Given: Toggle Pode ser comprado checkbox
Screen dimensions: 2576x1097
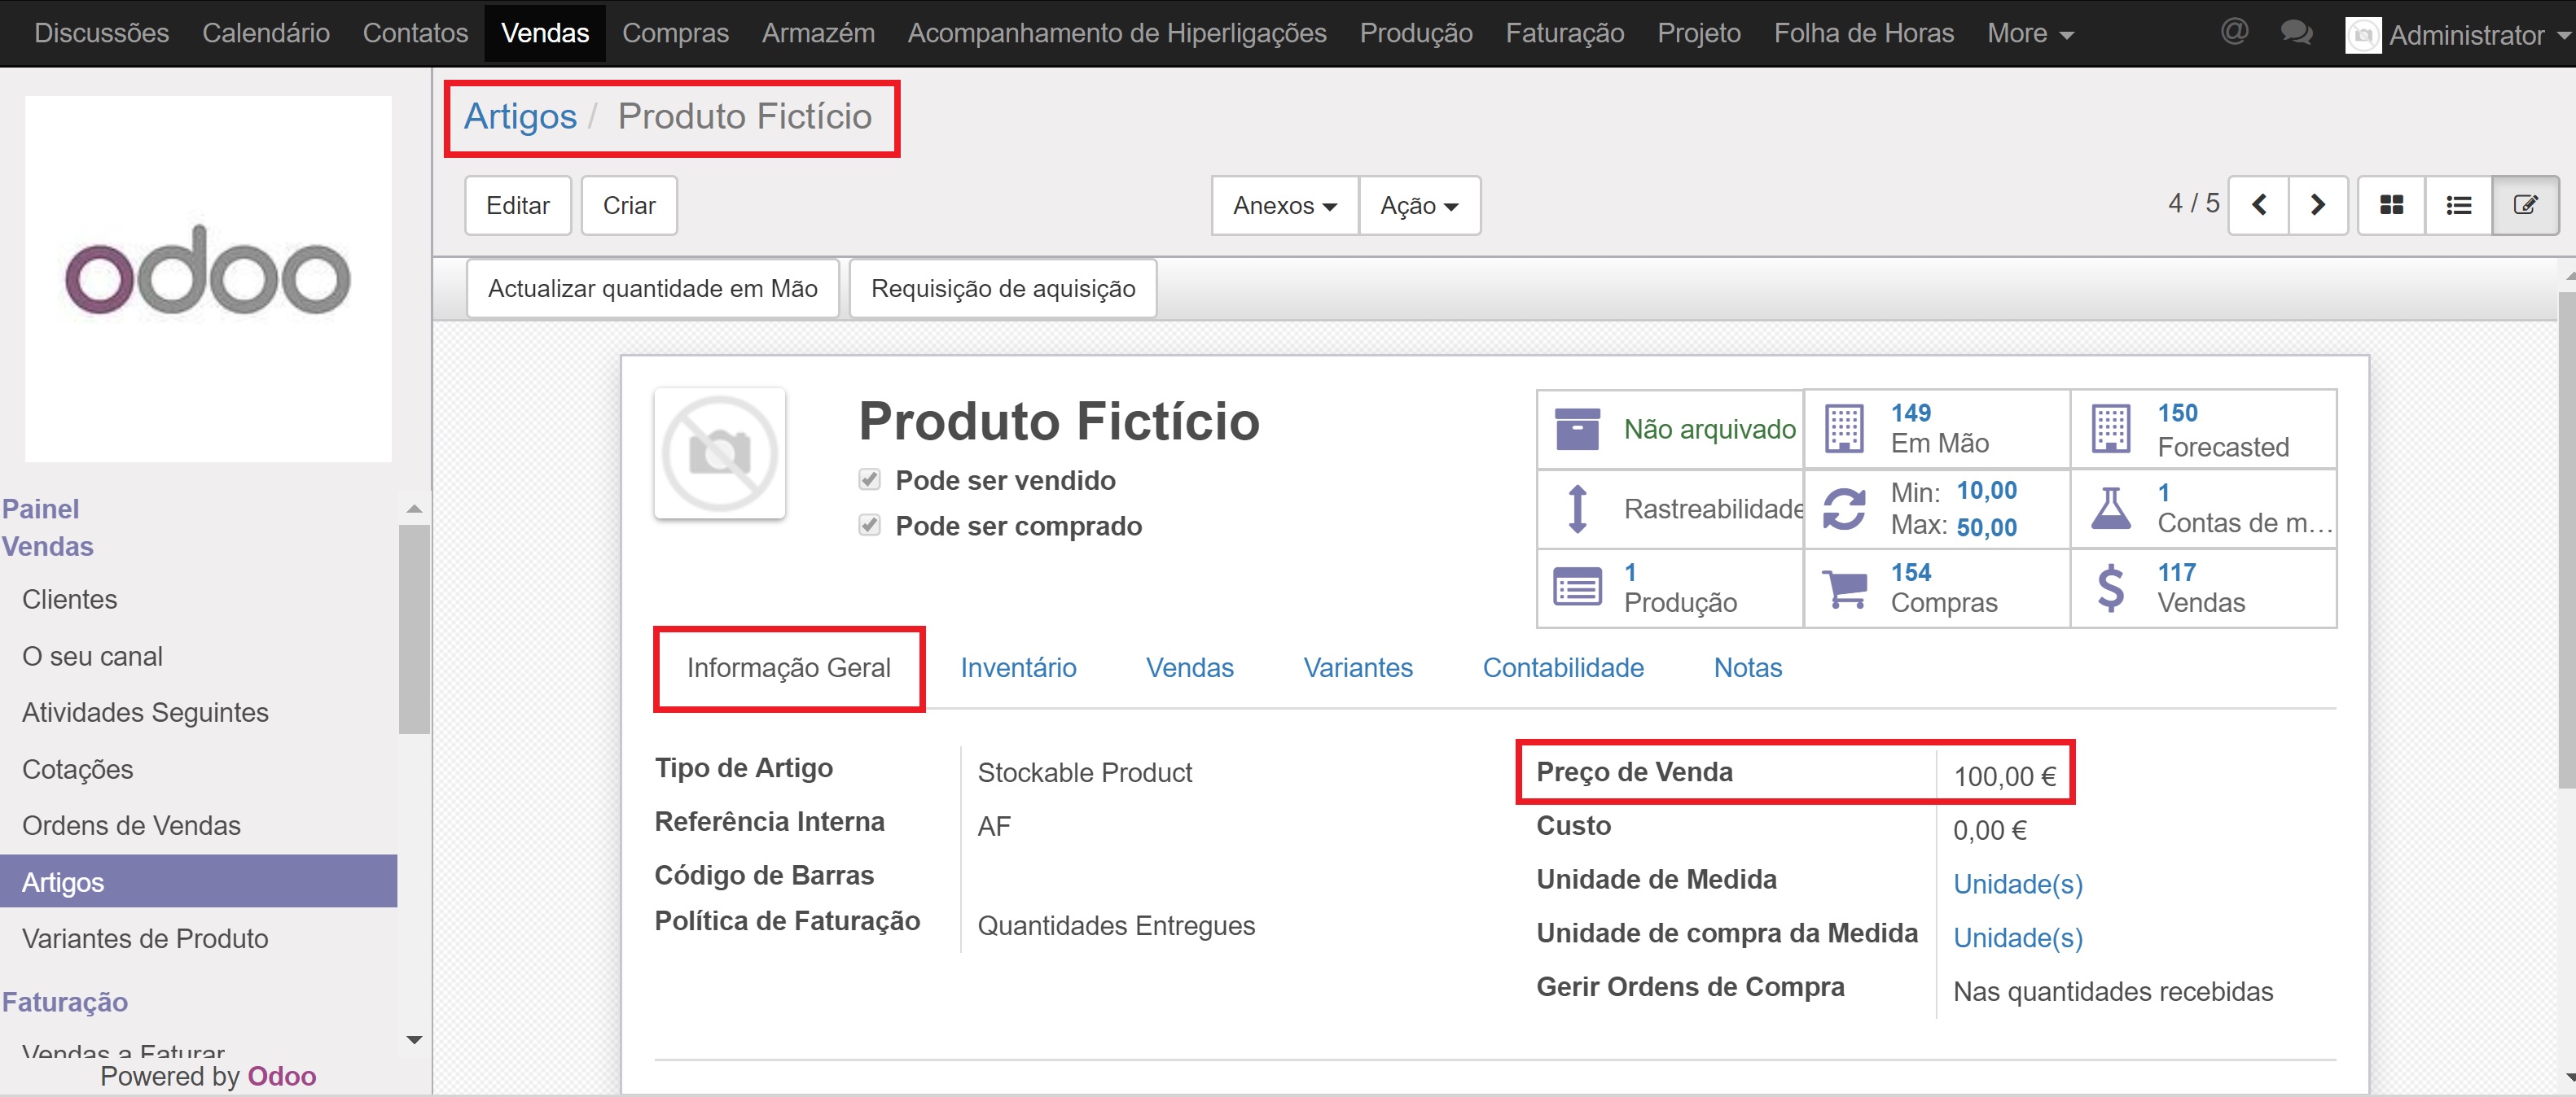Looking at the screenshot, I should point(869,526).
